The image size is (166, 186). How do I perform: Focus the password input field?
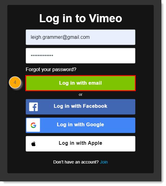coord(81,56)
